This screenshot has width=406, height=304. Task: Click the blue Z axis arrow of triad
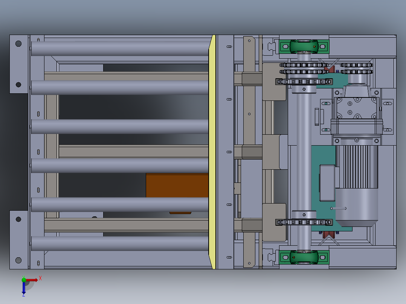[24, 288]
